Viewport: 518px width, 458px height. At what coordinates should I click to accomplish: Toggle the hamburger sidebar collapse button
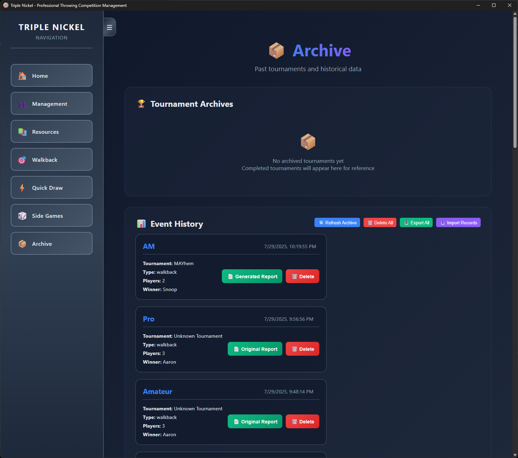pyautogui.click(x=109, y=27)
